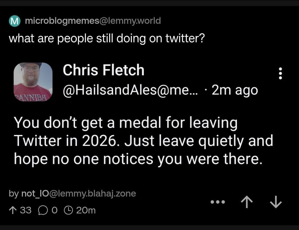This screenshot has height=230, width=299.
Task: Downvote the post with the down arrow
Action: tap(275, 203)
